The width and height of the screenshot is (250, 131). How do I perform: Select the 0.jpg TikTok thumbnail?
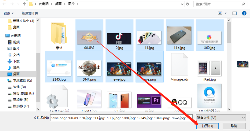pyautogui.click(x=119, y=39)
